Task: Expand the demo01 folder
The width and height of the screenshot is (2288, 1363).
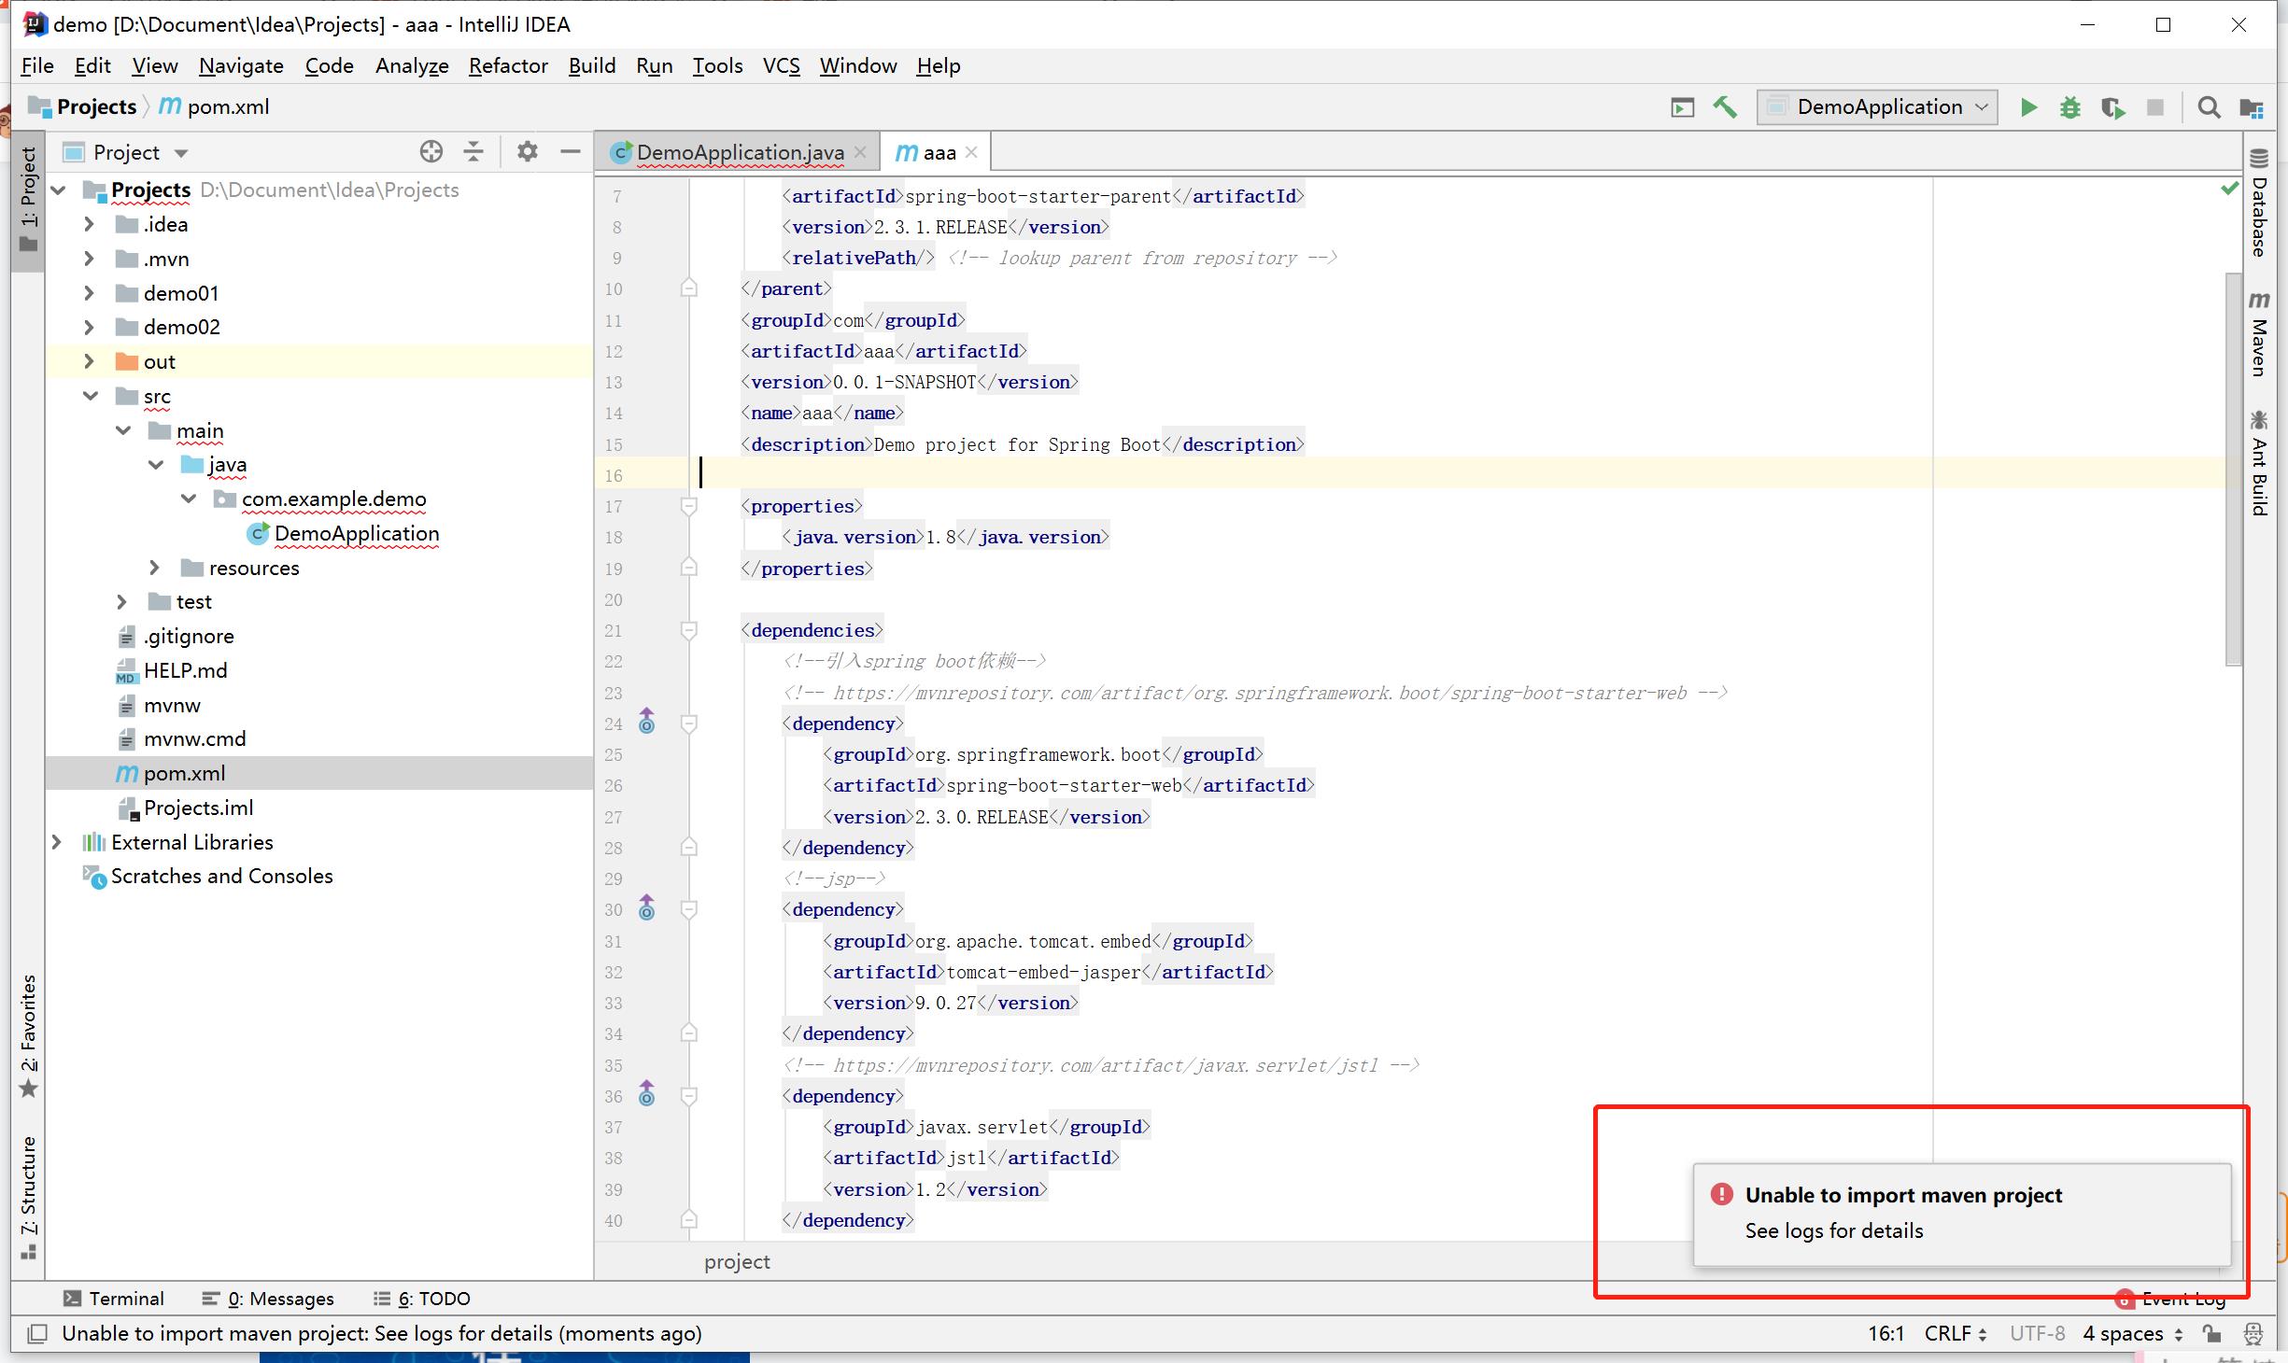Action: 89,293
